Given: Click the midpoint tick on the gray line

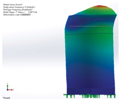Looking at the screenshot, I should (91, 26).
